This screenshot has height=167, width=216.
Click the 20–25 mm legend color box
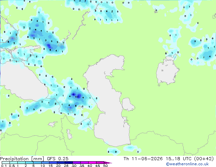(x=61, y=163)
